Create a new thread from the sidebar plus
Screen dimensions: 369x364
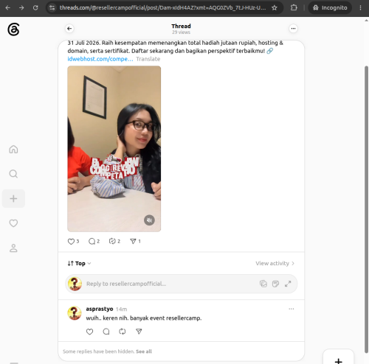tap(13, 198)
